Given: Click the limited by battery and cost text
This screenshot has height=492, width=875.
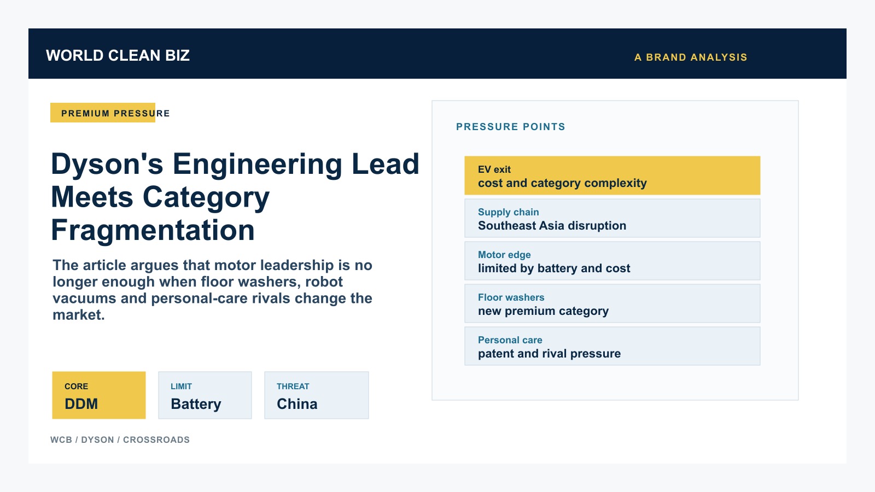Looking at the screenshot, I should coord(554,268).
